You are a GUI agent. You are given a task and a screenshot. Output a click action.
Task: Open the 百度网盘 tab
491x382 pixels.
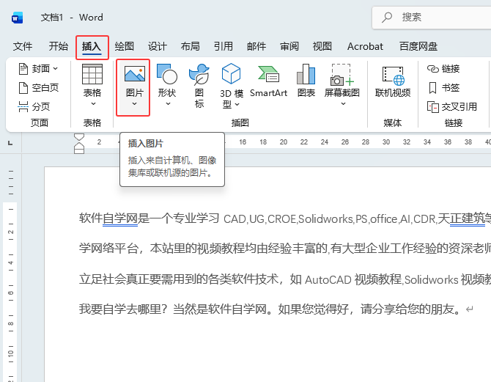point(418,46)
